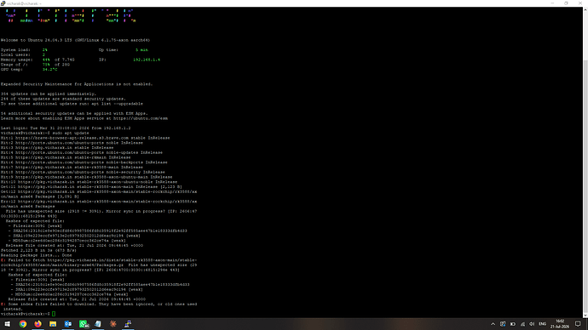Image resolution: width=588 pixels, height=330 pixels.
Task: Open the orange starburst app in the taskbar
Action: 112,324
